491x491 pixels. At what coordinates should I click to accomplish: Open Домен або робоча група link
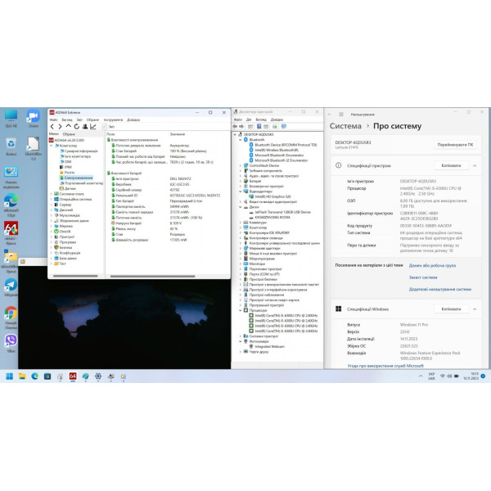pos(432,265)
